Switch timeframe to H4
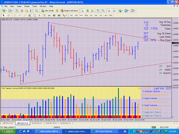The image size is (179, 134). (96, 15)
